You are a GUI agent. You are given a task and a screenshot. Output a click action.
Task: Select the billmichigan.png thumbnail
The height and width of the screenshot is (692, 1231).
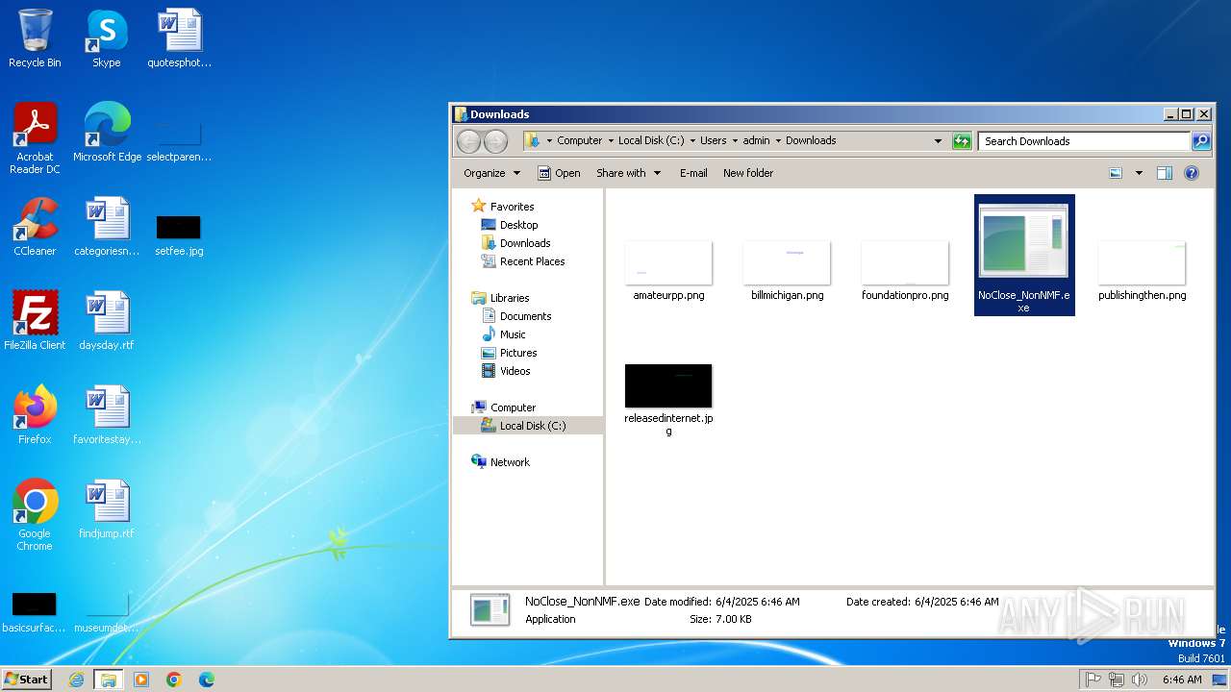[787, 270]
